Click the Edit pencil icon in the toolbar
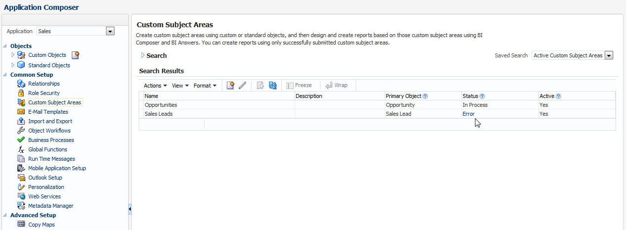The image size is (626, 230). click(x=242, y=86)
